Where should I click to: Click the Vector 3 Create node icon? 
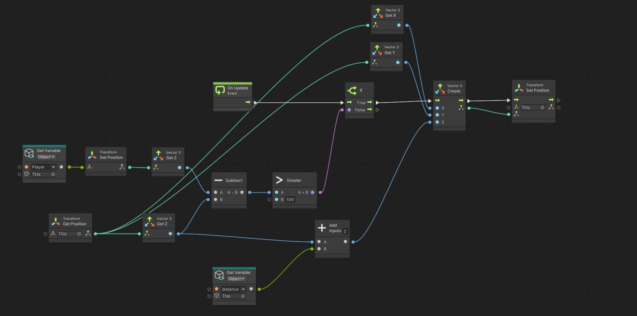click(x=441, y=88)
